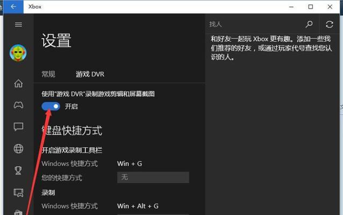The image size is (343, 215).
Task: Open the user profile avatar
Action: (x=18, y=53)
